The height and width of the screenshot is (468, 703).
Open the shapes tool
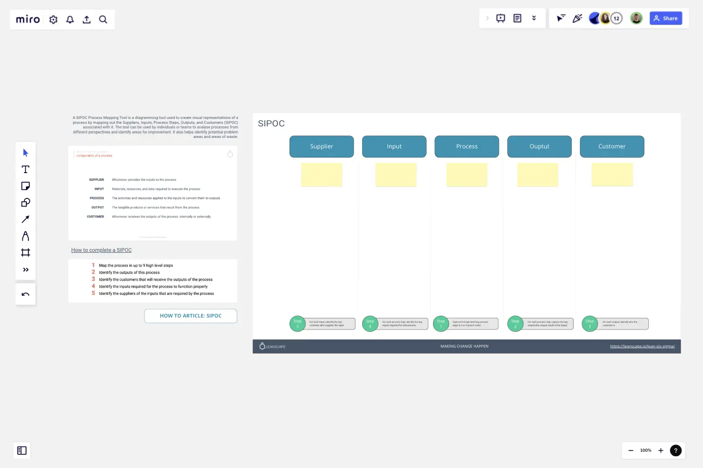tap(25, 202)
